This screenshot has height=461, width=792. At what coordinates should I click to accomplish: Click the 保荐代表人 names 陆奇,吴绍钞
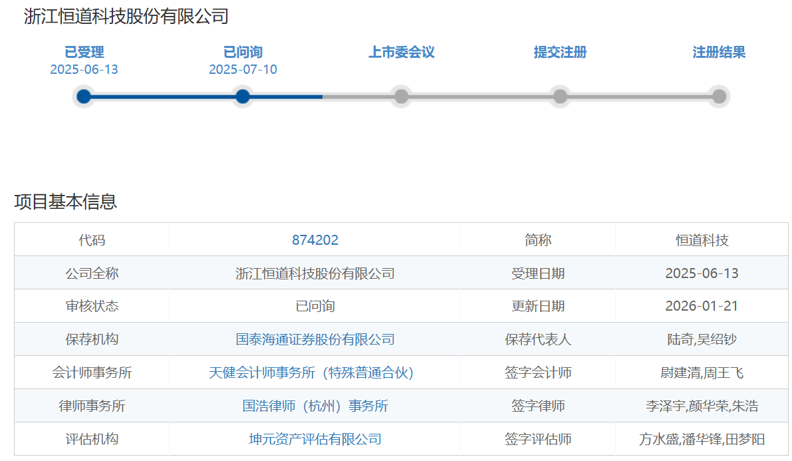pyautogui.click(x=702, y=339)
